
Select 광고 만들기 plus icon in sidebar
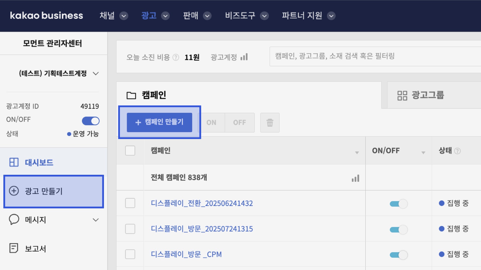(x=14, y=191)
